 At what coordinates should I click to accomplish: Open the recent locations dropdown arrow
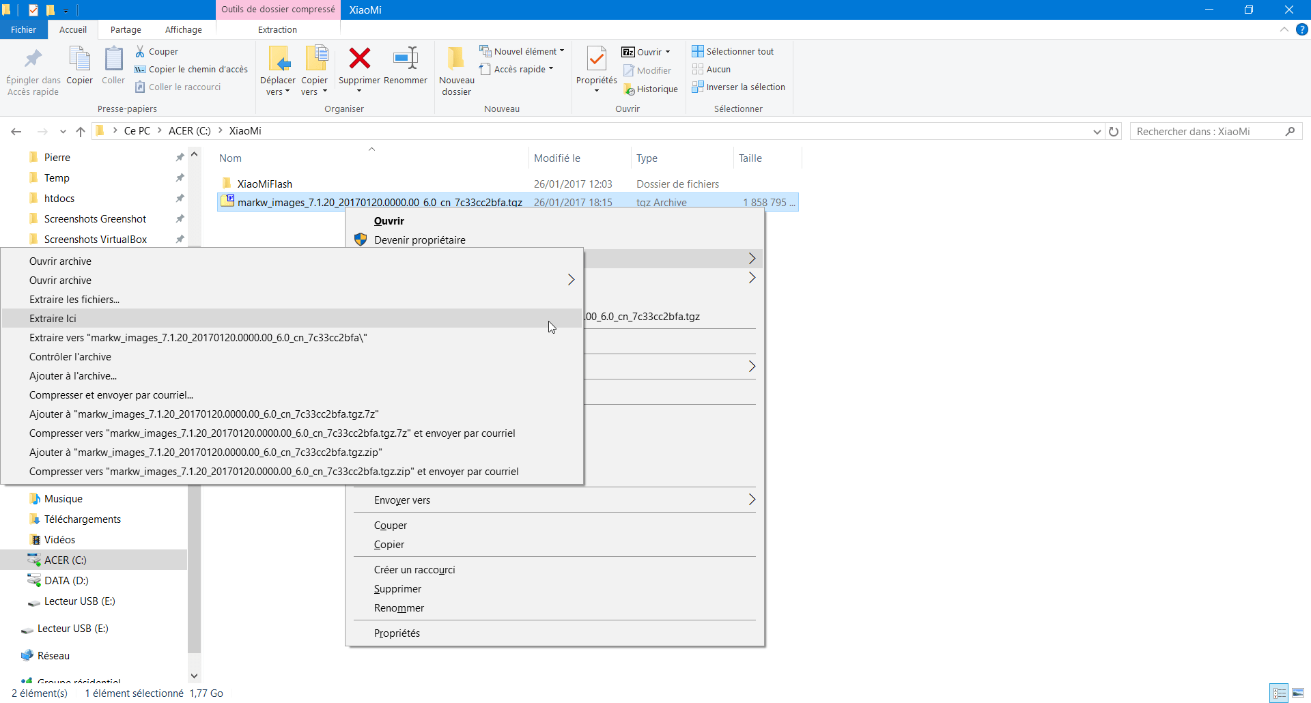pos(63,131)
